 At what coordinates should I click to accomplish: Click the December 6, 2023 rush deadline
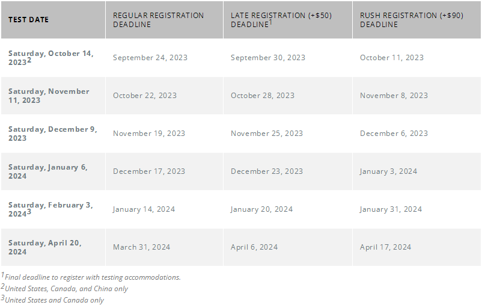[x=394, y=133]
